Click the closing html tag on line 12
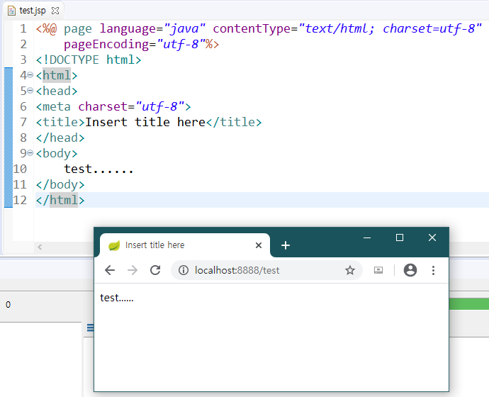This screenshot has width=489, height=397. [x=60, y=200]
